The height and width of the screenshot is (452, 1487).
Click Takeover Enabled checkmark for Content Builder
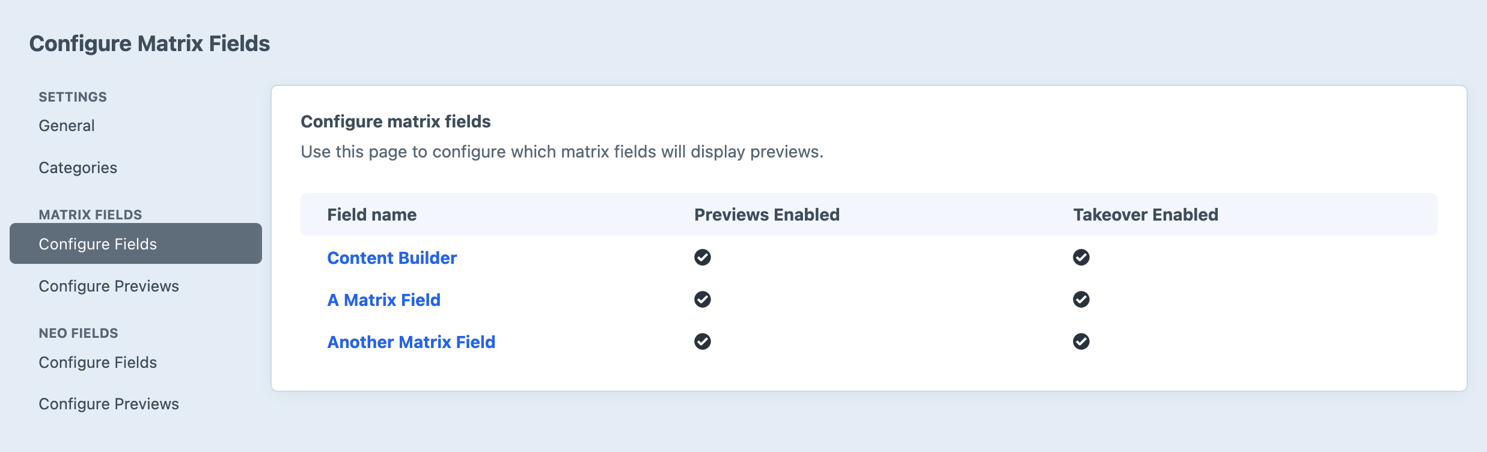pos(1081,257)
